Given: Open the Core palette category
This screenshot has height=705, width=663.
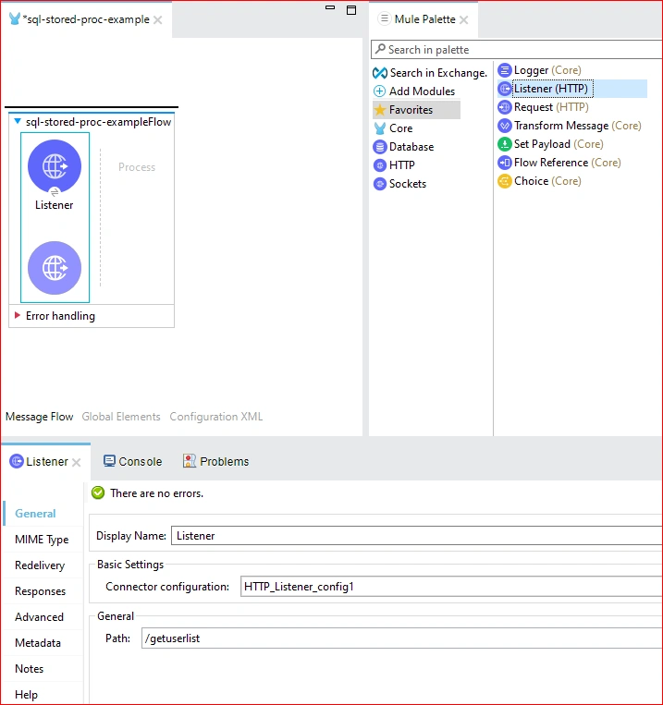Looking at the screenshot, I should (393, 128).
